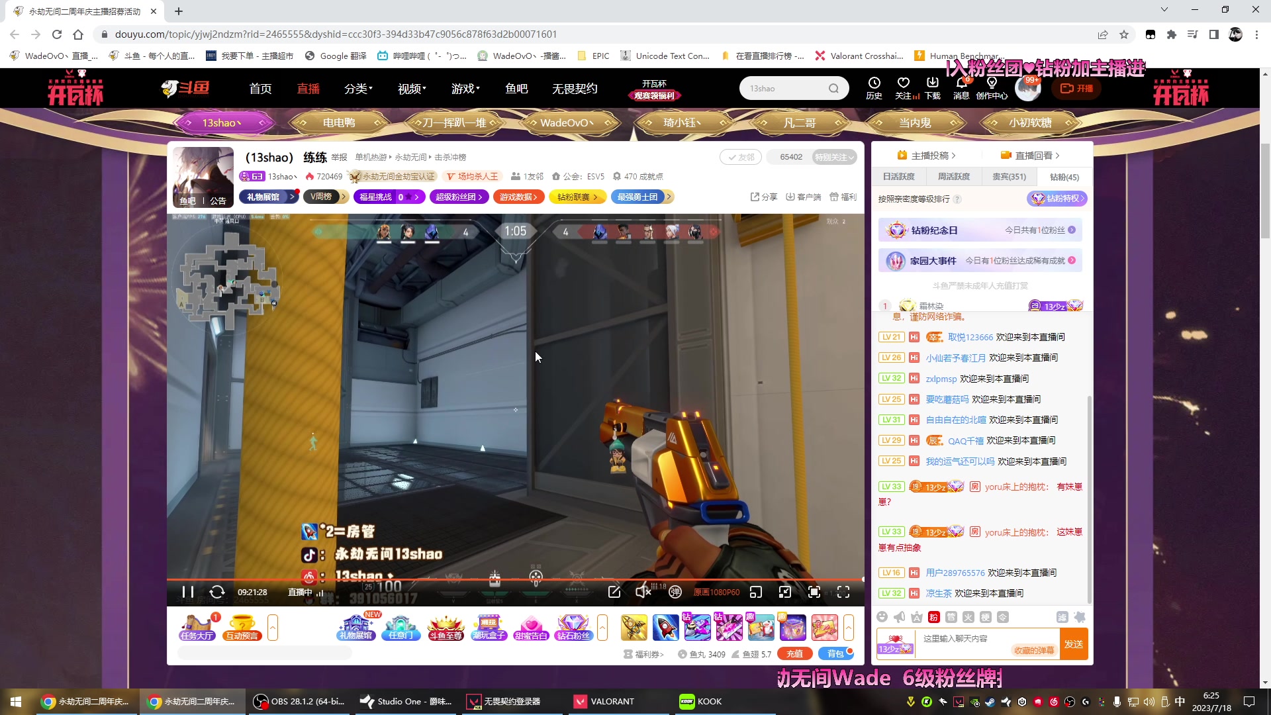The height and width of the screenshot is (715, 1271).
Task: Open the 潮玩盒子 box icon
Action: (x=489, y=627)
